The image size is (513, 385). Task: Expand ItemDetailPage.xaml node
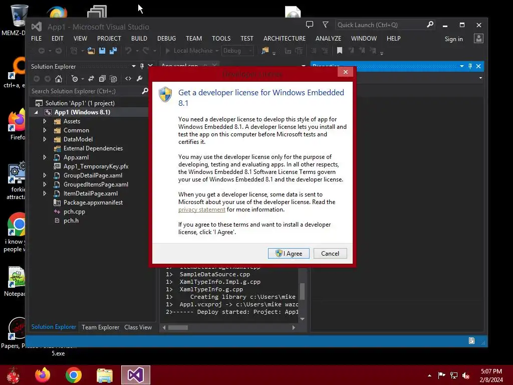coord(45,194)
